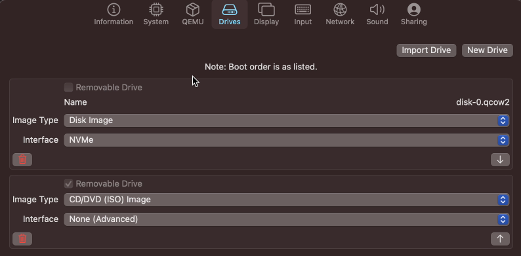521x256 pixels.
Task: Delete the disk-0.qcow2 drive with trash icon
Action: point(22,160)
